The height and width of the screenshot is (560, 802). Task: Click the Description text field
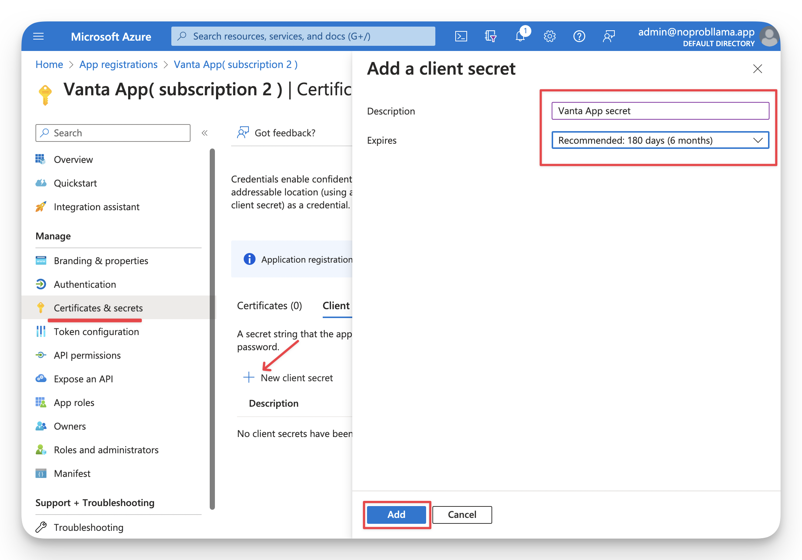tap(660, 111)
